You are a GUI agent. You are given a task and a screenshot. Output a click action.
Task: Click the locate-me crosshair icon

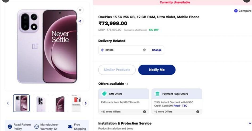145,50
